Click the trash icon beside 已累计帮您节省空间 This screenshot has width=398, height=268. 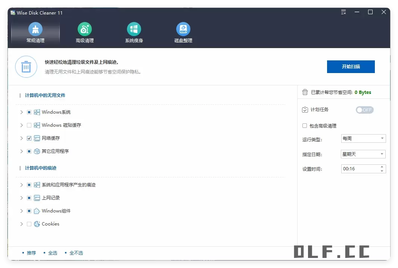(305, 92)
